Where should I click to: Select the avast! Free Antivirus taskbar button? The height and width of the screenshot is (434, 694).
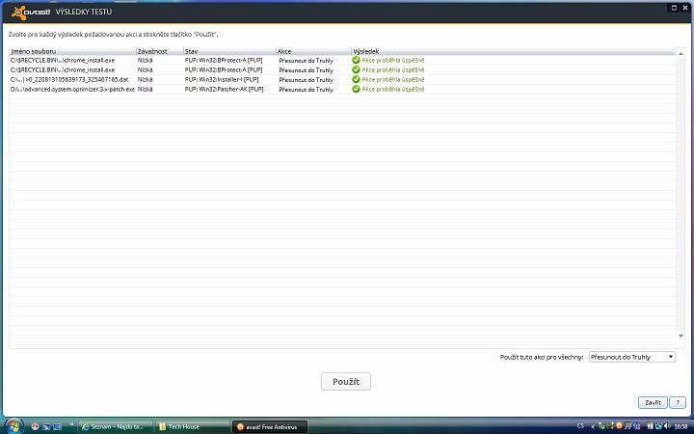(x=270, y=427)
